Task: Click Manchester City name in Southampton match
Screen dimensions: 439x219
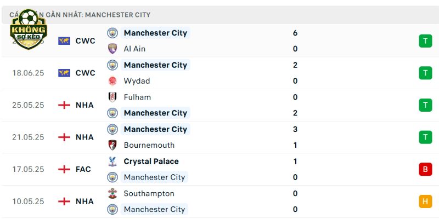Action: [x=154, y=209]
